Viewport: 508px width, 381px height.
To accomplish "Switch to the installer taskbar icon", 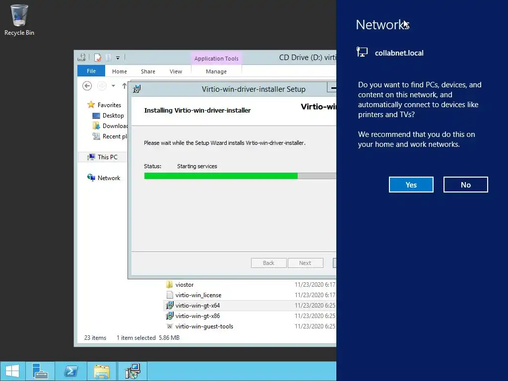I will coord(132,371).
